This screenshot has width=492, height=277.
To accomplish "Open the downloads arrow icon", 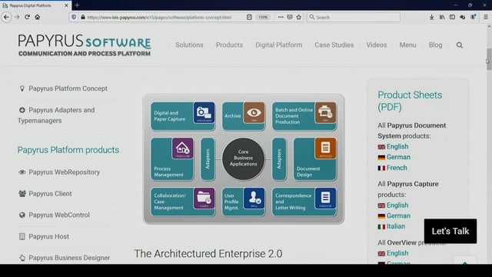I will coord(432,17).
